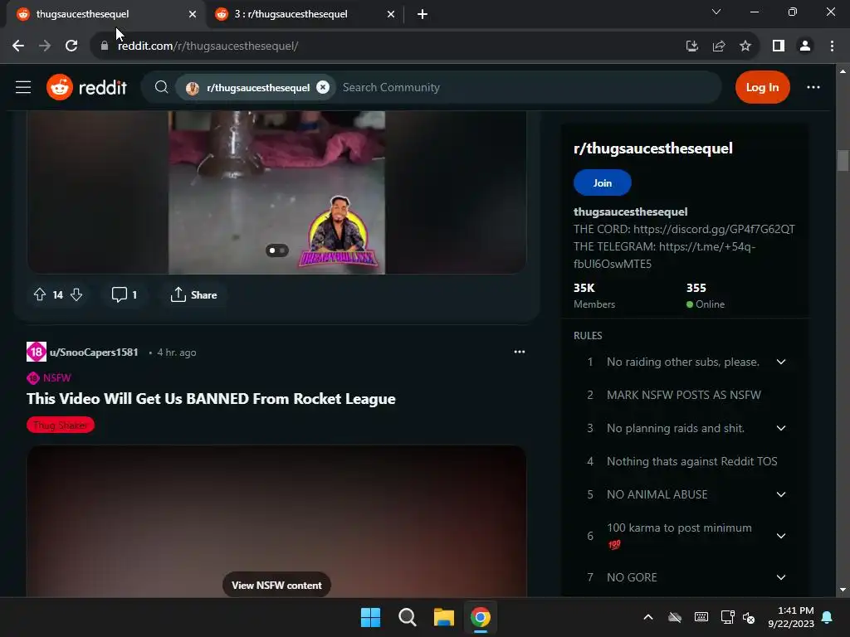Screen dimensions: 850x637
Task: Open the tab search dropdown chevron
Action: pyautogui.click(x=716, y=12)
